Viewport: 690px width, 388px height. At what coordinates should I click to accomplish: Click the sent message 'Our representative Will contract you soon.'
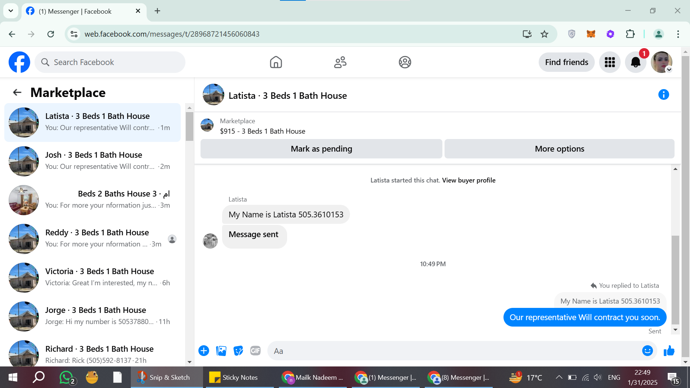click(x=585, y=317)
